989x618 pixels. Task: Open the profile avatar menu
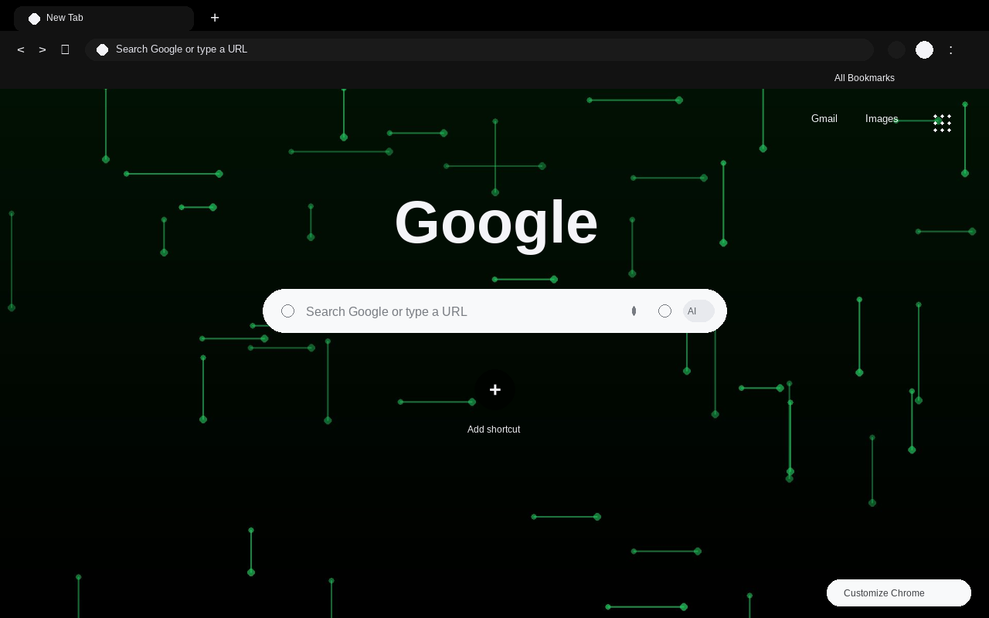[924, 49]
